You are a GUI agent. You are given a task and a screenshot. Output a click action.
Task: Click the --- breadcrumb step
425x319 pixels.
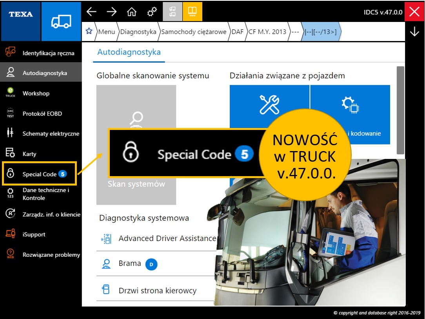295,32
